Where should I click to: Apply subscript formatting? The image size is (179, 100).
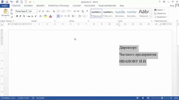coord(32,16)
